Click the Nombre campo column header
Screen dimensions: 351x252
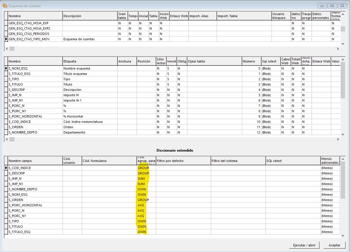pyautogui.click(x=35, y=161)
